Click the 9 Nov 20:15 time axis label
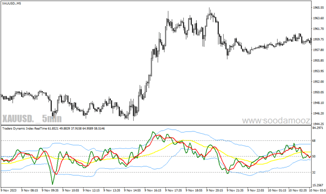This screenshot has width=326, height=194. (215, 190)
